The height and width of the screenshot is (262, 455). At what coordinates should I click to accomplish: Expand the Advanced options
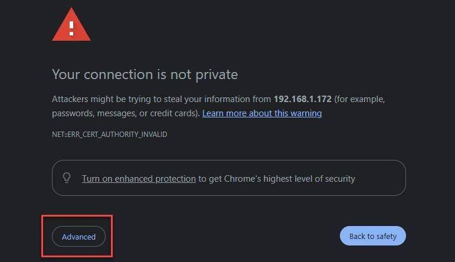point(78,237)
